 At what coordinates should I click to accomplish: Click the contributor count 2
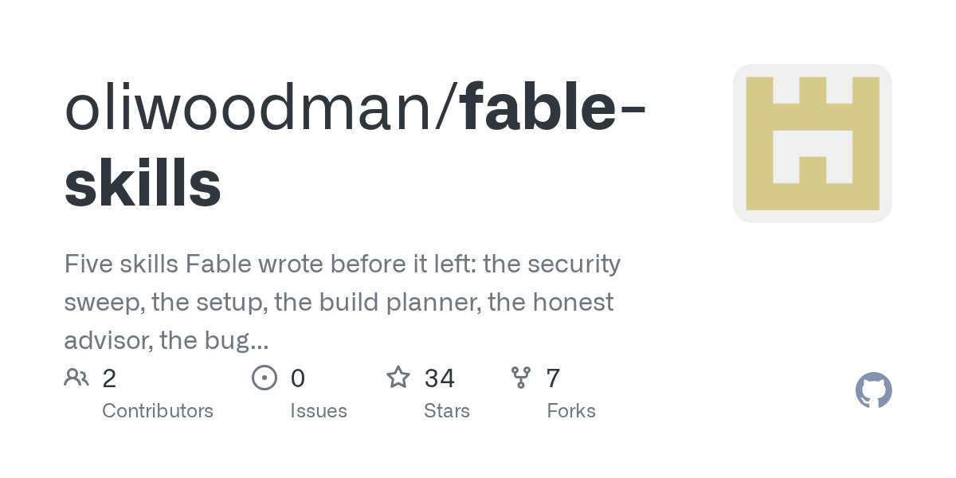109,378
